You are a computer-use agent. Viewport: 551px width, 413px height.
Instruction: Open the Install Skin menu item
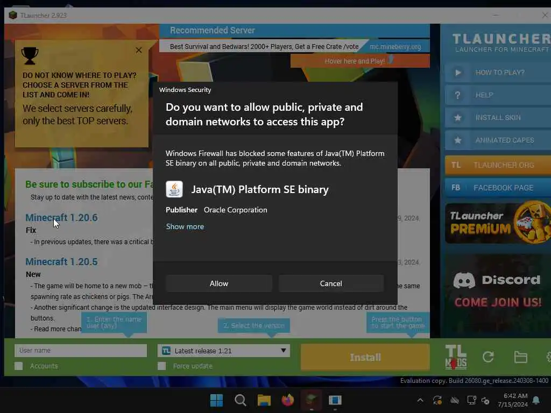tap(498, 118)
